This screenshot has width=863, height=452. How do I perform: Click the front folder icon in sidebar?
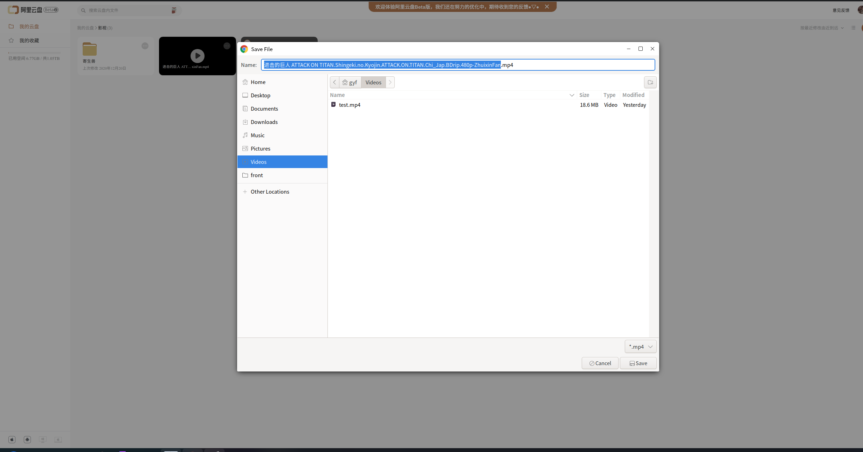click(x=245, y=175)
